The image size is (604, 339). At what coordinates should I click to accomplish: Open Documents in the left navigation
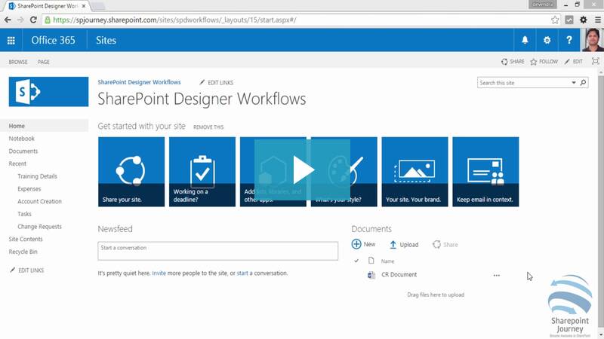click(x=23, y=151)
